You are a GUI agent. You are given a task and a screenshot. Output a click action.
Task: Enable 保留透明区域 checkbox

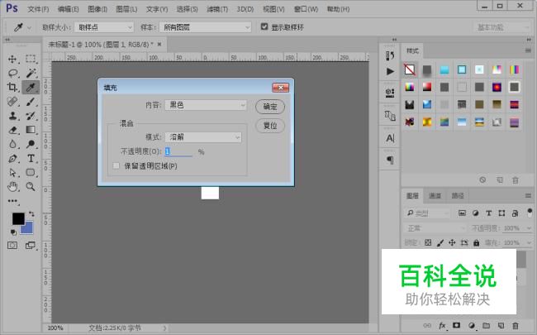coord(116,166)
